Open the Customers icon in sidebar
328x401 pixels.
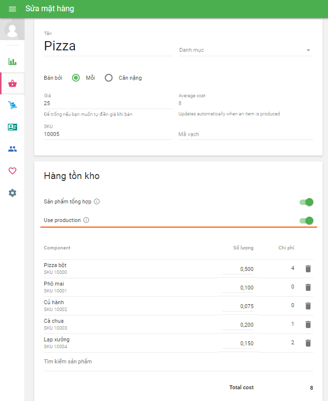coord(12,149)
